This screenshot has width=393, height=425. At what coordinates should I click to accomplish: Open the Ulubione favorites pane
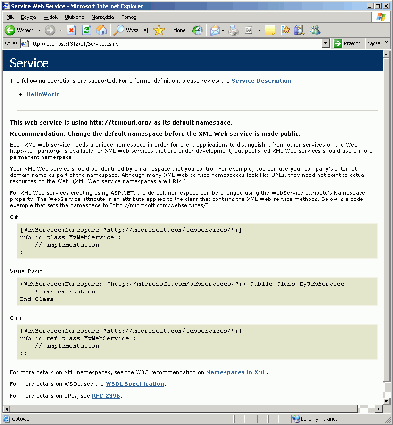click(x=170, y=30)
